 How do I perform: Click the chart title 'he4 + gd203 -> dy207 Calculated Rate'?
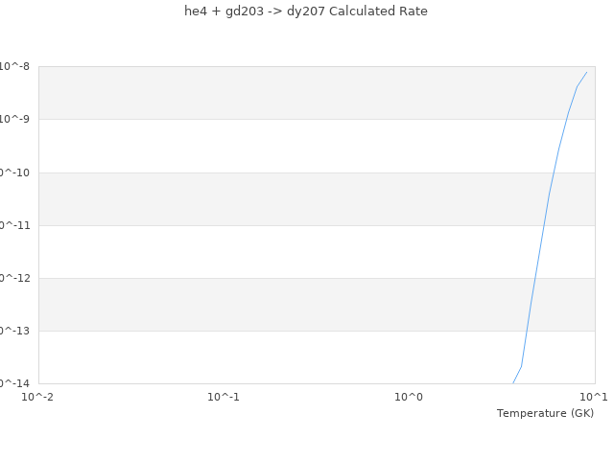(x=306, y=11)
